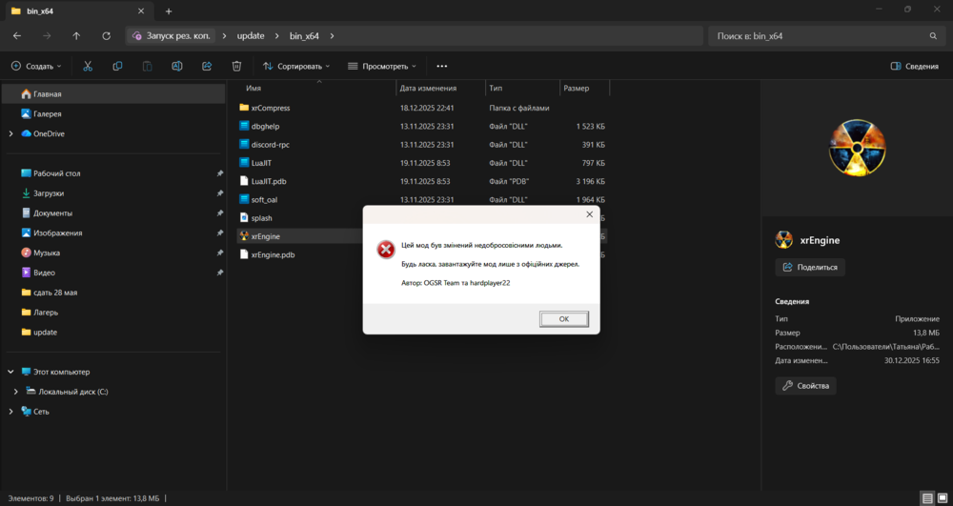Click the Свойства button in details pane
The width and height of the screenshot is (953, 506).
click(806, 386)
